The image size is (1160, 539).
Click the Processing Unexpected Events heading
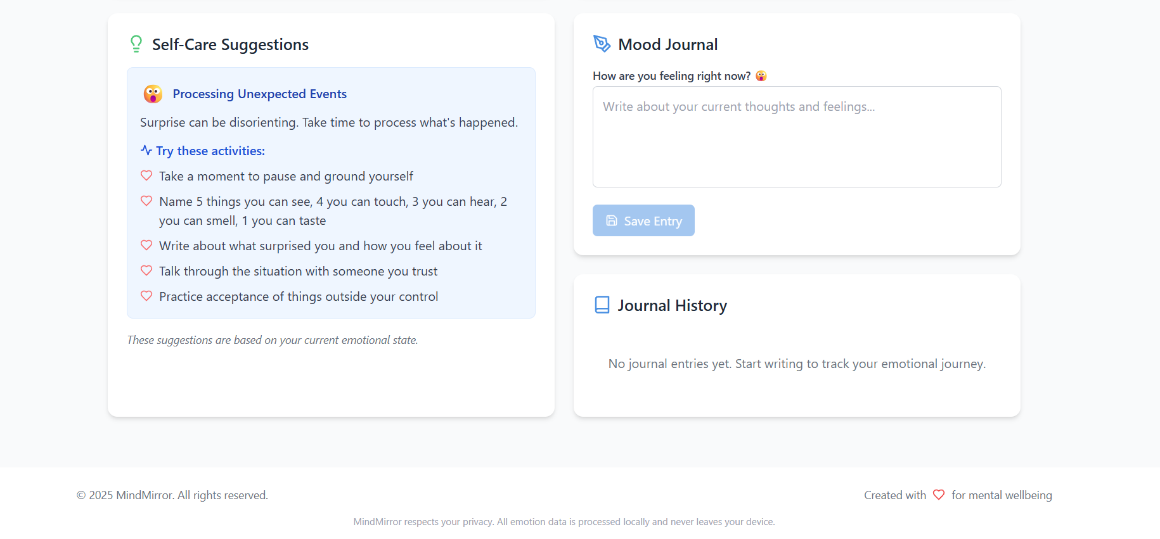pos(259,93)
